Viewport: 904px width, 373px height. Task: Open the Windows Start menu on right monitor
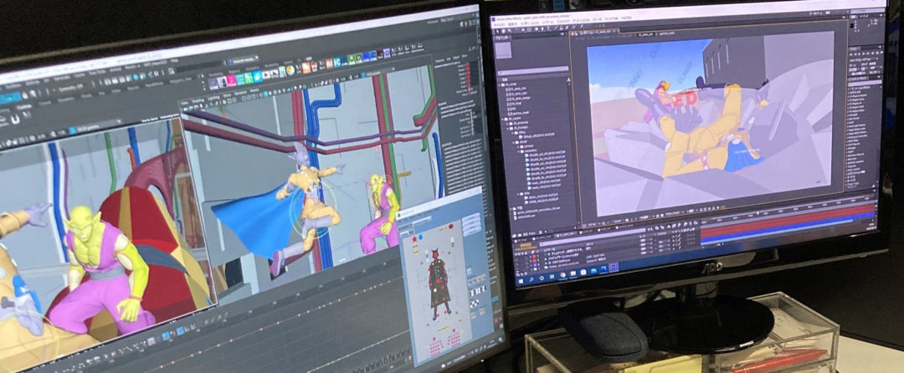(x=521, y=282)
